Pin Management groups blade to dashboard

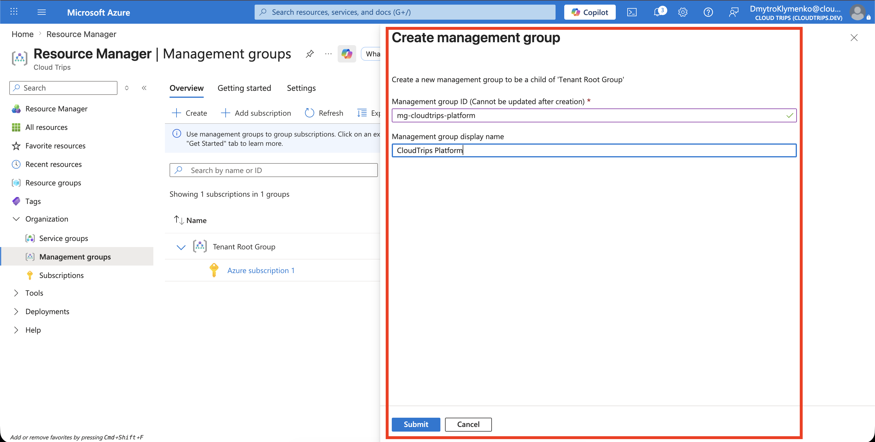[310, 54]
